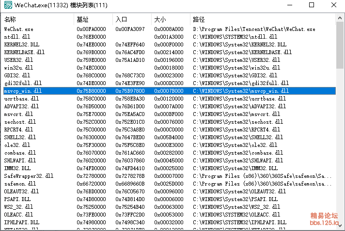
Task: Select the ADVAPI32.dll module row
Action: point(170,106)
